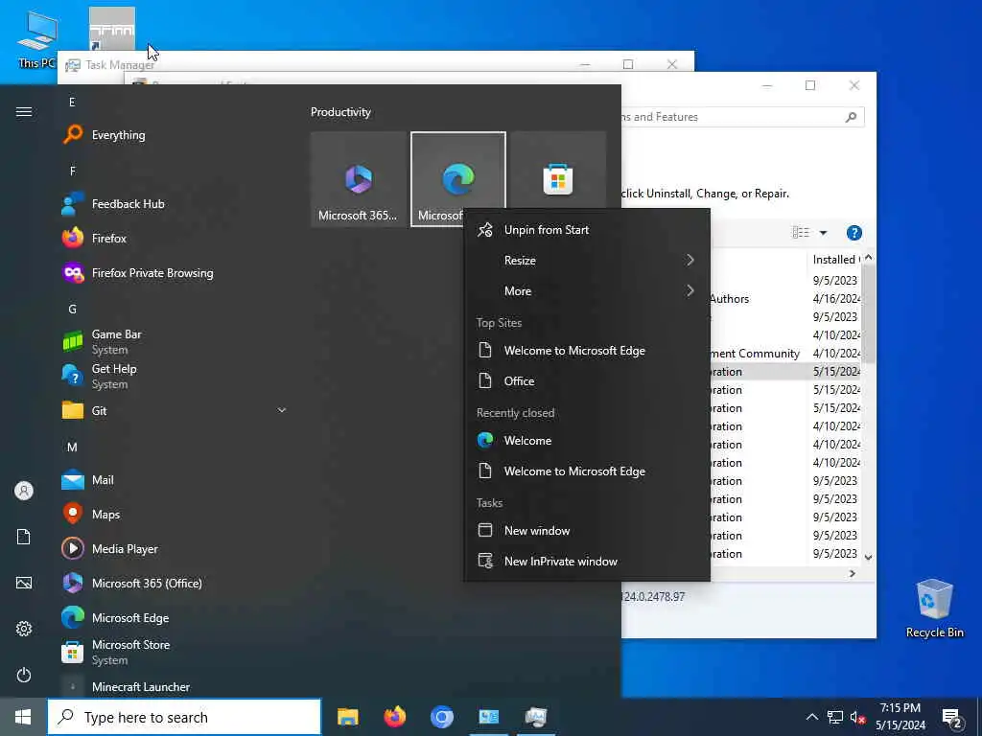Image resolution: width=982 pixels, height=736 pixels.
Task: Select New InPrivate window task
Action: coord(587,562)
